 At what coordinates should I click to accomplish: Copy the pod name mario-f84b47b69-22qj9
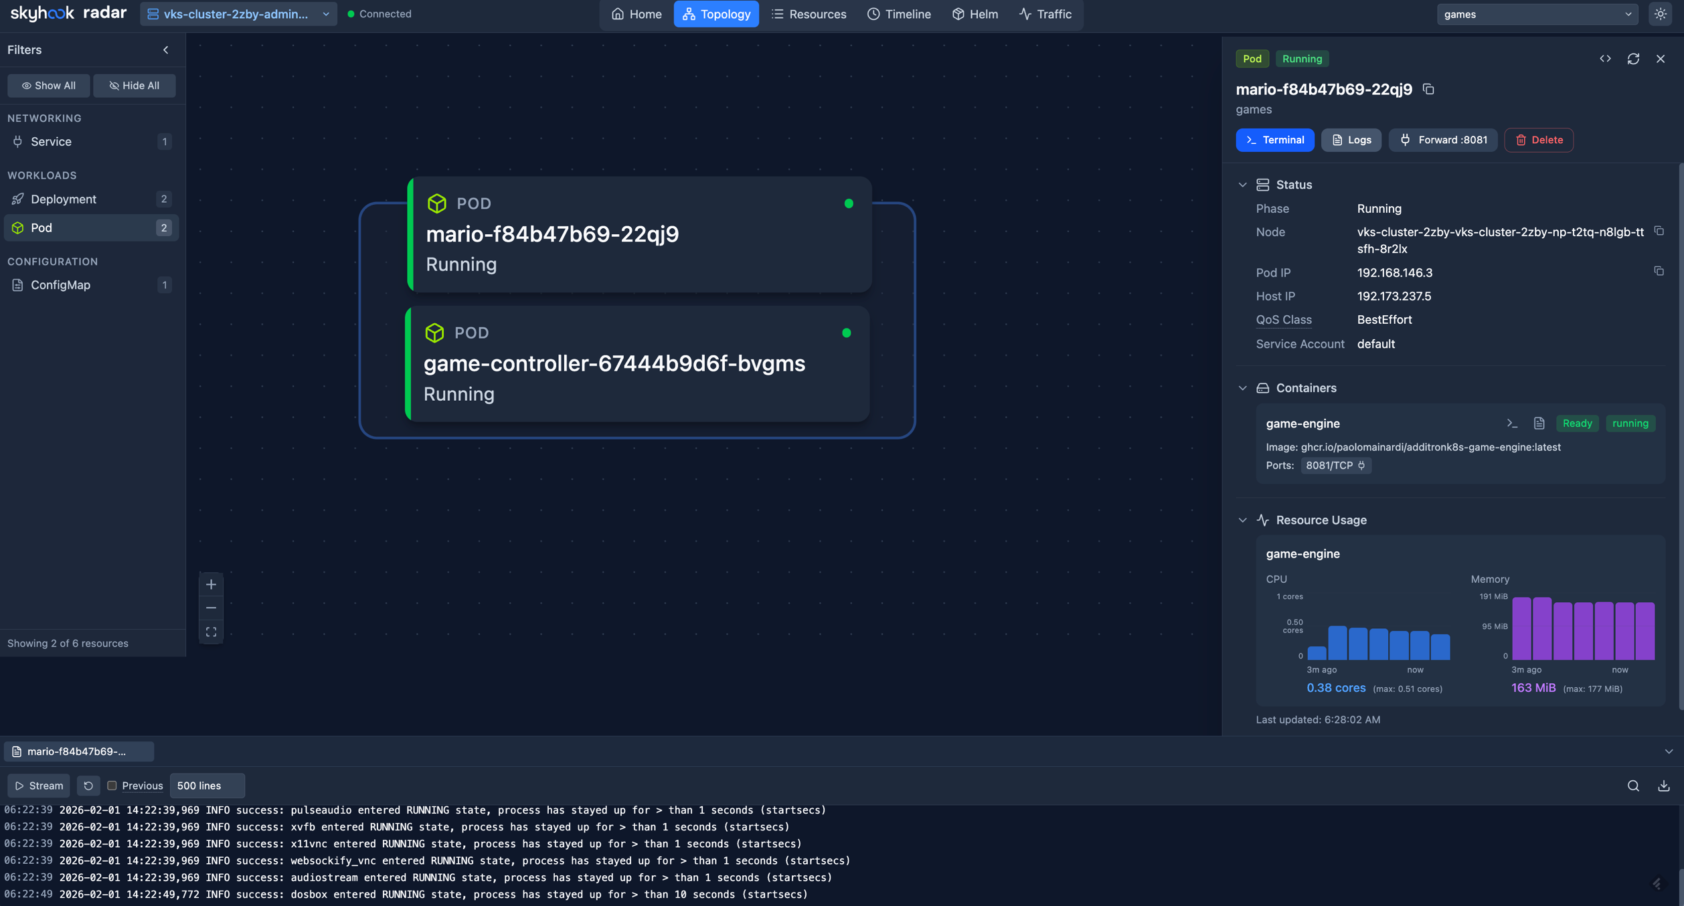[1428, 89]
